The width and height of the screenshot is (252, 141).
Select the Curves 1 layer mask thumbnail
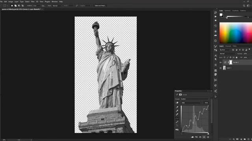pos(231,62)
